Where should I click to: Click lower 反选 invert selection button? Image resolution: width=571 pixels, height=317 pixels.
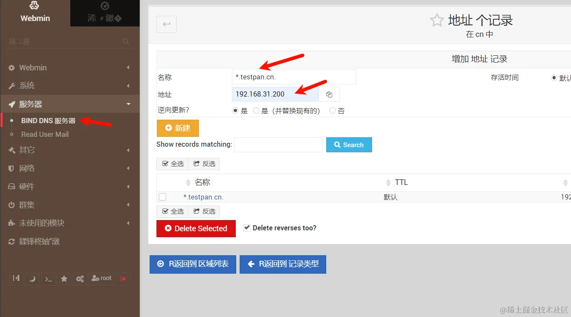point(204,211)
